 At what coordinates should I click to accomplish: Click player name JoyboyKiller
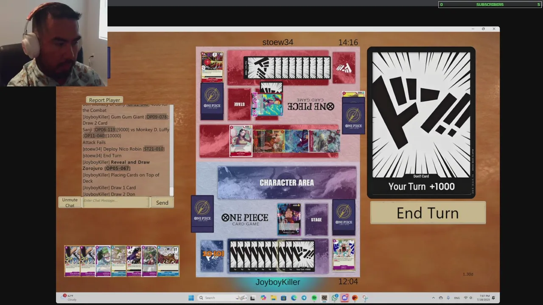pyautogui.click(x=278, y=282)
